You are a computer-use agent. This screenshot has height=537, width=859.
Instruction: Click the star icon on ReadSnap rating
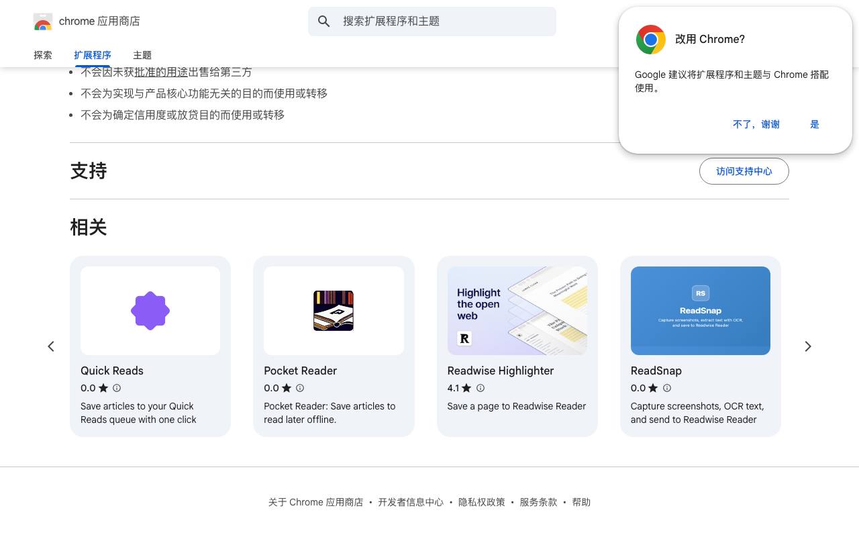click(653, 388)
